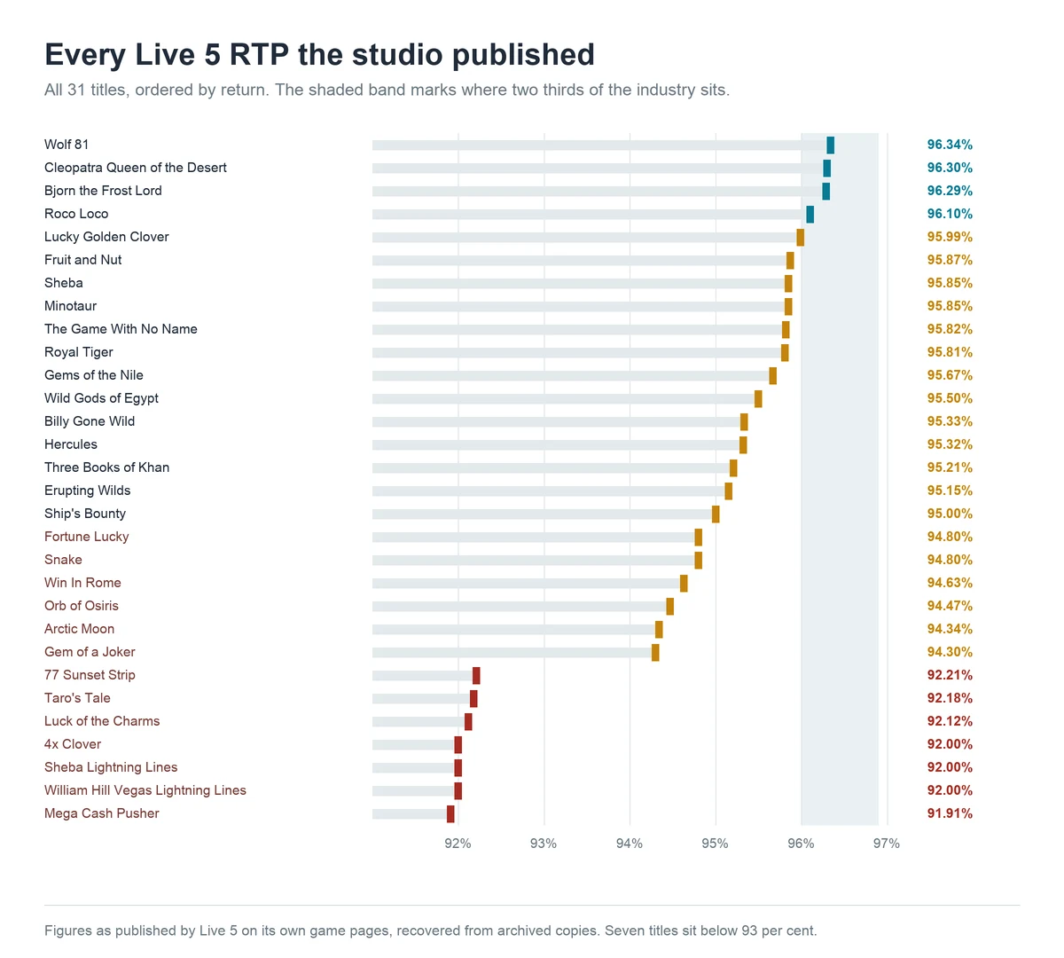Click the 95.87% value
Image resolution: width=1064 pixels, height=958 pixels.
pyautogui.click(x=950, y=260)
